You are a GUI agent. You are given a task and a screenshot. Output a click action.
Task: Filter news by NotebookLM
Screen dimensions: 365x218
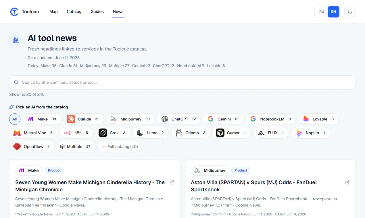pos(270,119)
